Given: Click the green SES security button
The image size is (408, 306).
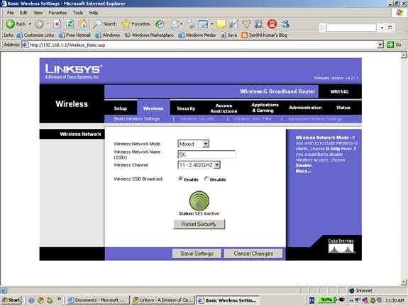Looking at the screenshot, I should (199, 200).
